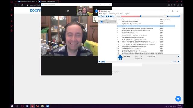Click the Soundpad volume slider handle

point(179,16)
